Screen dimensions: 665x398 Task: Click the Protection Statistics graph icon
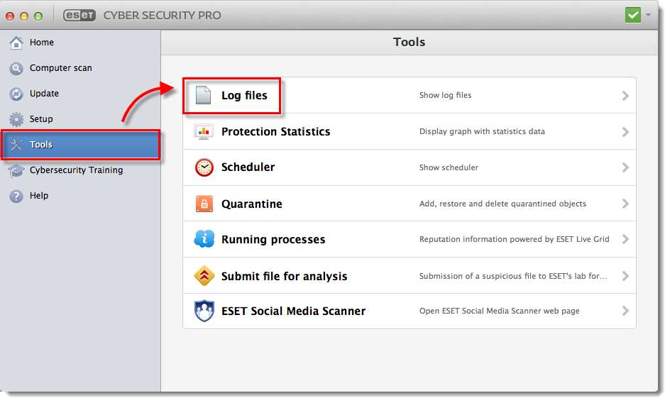pyautogui.click(x=204, y=132)
